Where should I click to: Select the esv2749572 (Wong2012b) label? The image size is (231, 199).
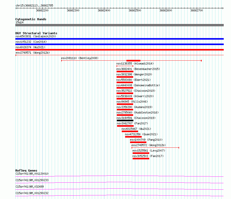click(x=148, y=145)
